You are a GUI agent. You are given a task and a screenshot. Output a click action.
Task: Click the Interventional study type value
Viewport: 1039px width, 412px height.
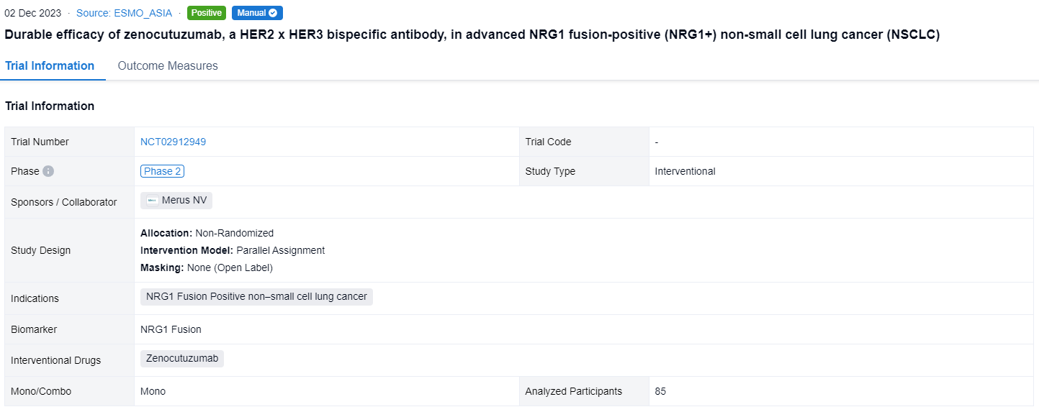point(685,171)
